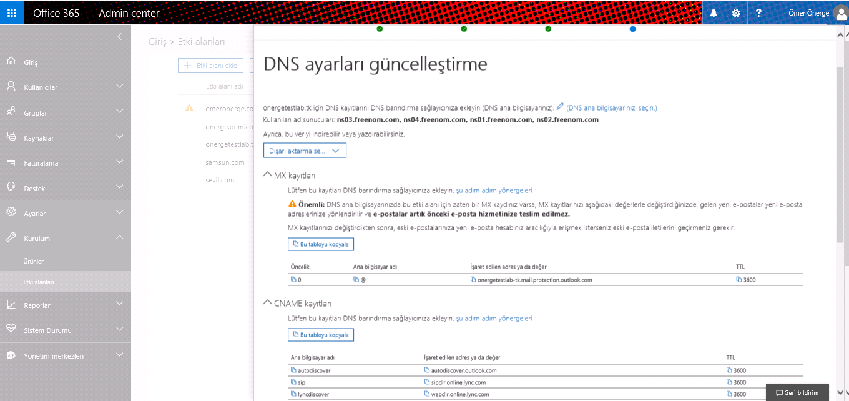Copy the MX host name @ value
This screenshot has height=401, width=849.
coord(356,280)
